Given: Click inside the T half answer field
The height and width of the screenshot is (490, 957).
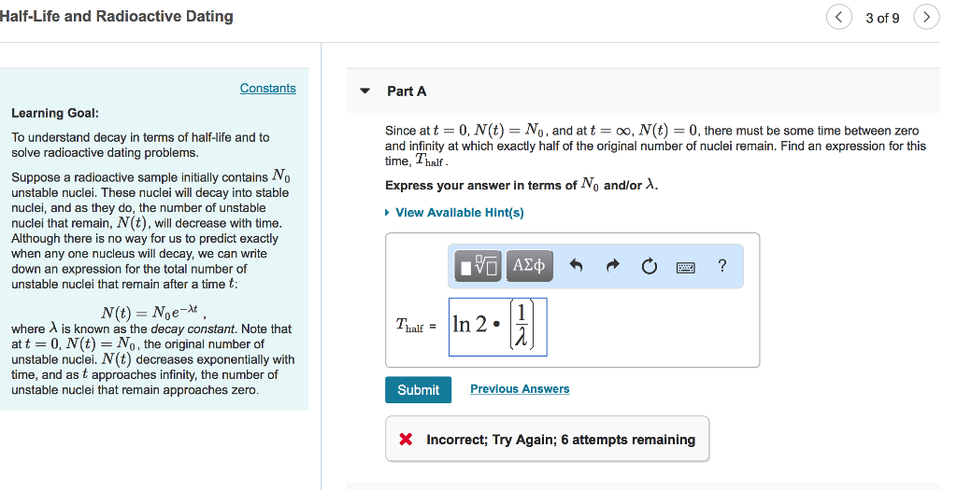Looking at the screenshot, I should [497, 327].
